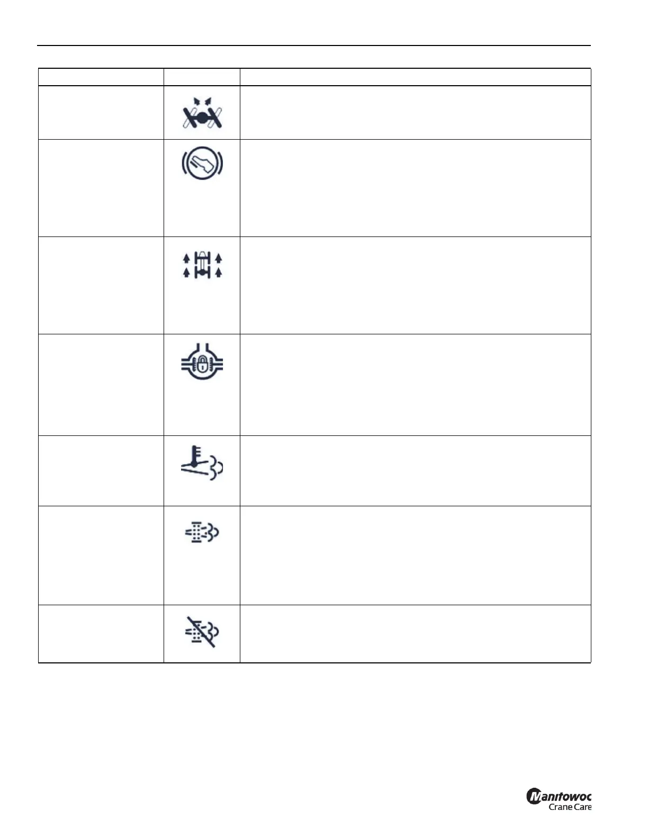The height and width of the screenshot is (838, 648).
Task: Select the name cell left of four-wheel drive icon
Action: 101,285
